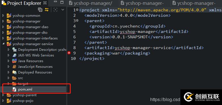This screenshot has width=222, height=105.
Task: Expand JavaScript Resources node
Action: (9, 67)
